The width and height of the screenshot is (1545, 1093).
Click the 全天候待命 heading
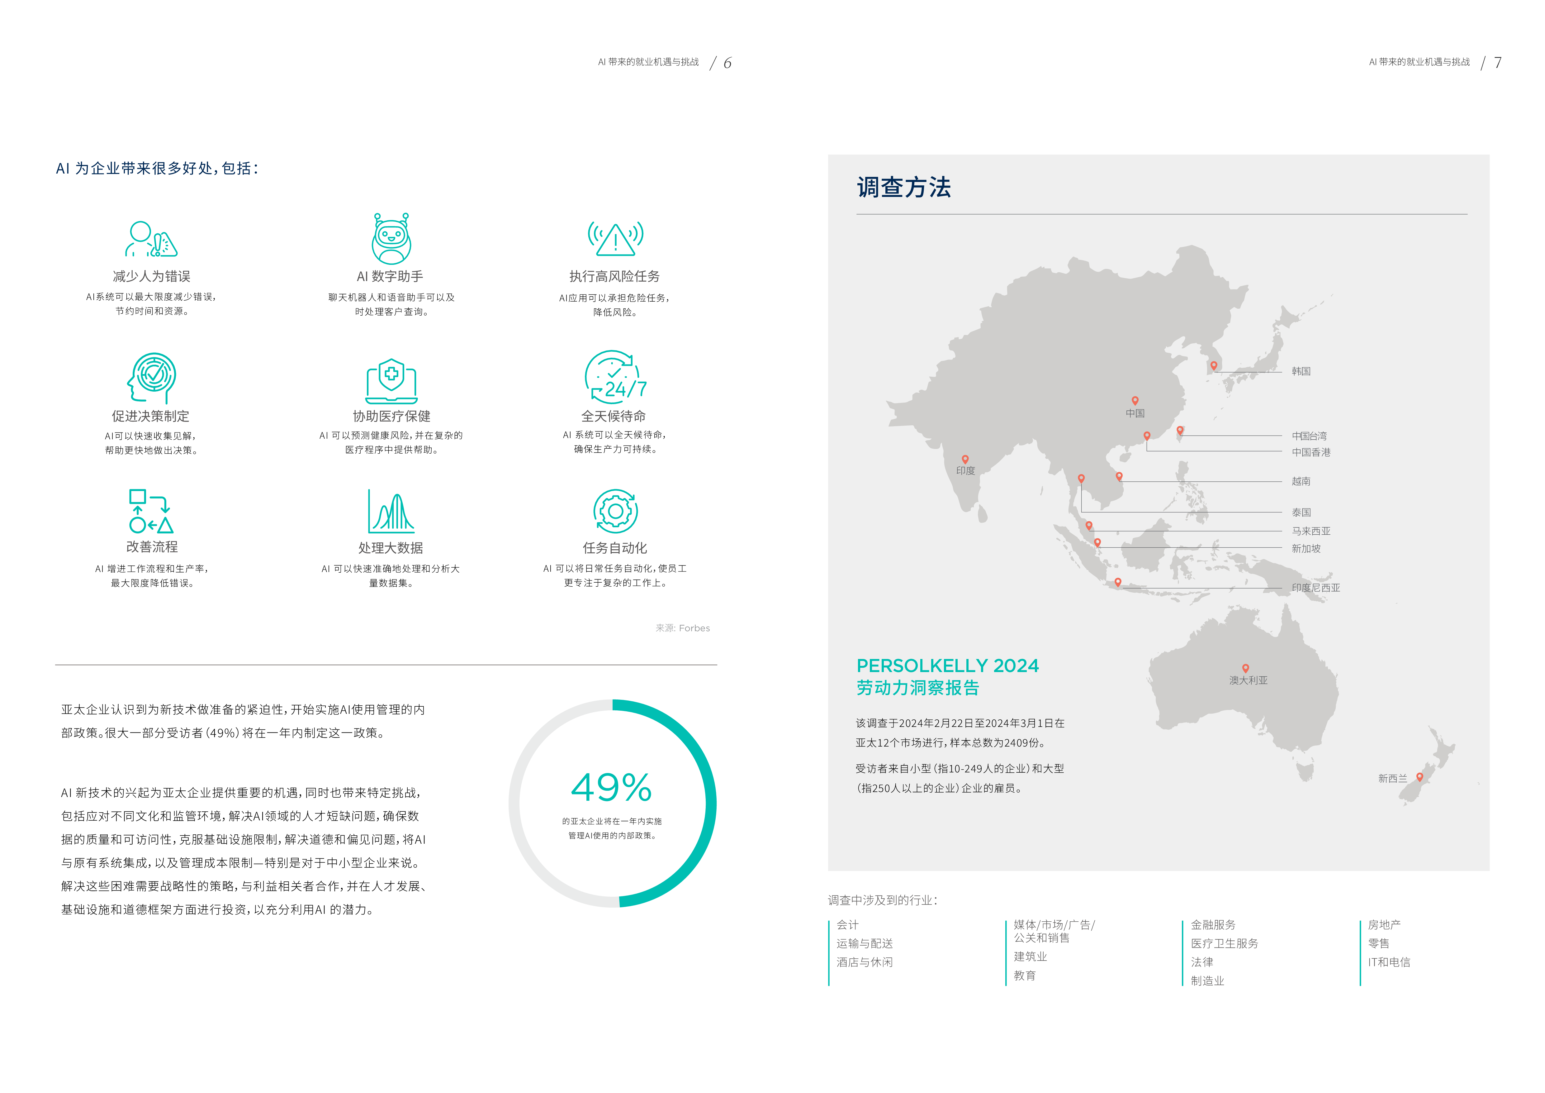coord(614,416)
